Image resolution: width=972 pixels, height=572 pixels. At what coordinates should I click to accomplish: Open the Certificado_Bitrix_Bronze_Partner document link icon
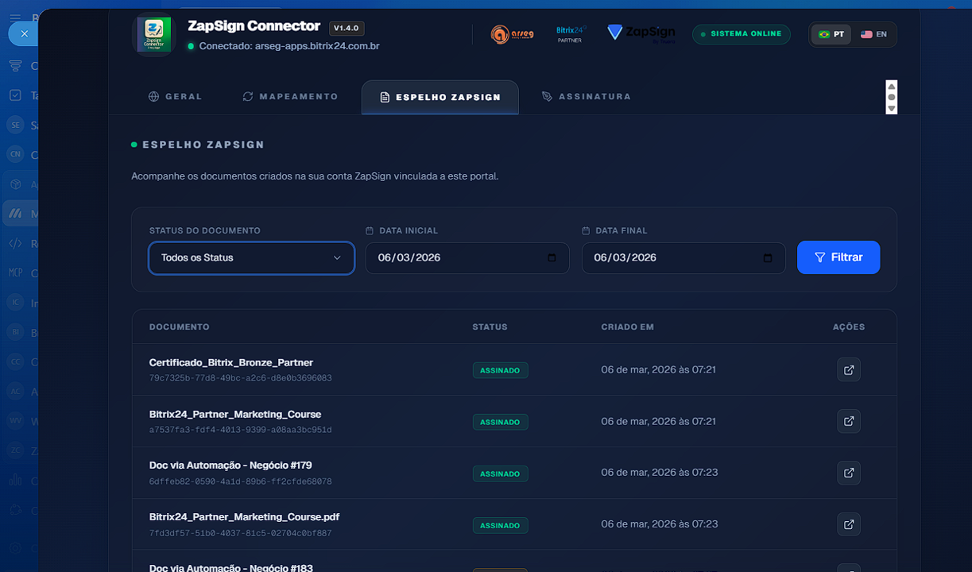point(848,370)
